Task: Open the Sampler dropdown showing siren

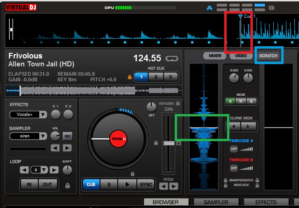Action: click(x=29, y=136)
